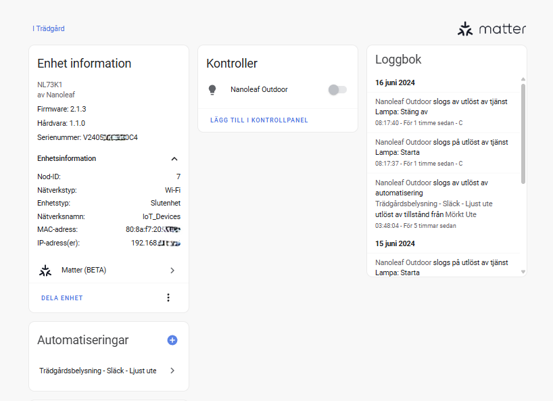This screenshot has height=401, width=553.
Task: Toggle the Nanoleaf Outdoor light switch
Action: (x=337, y=89)
